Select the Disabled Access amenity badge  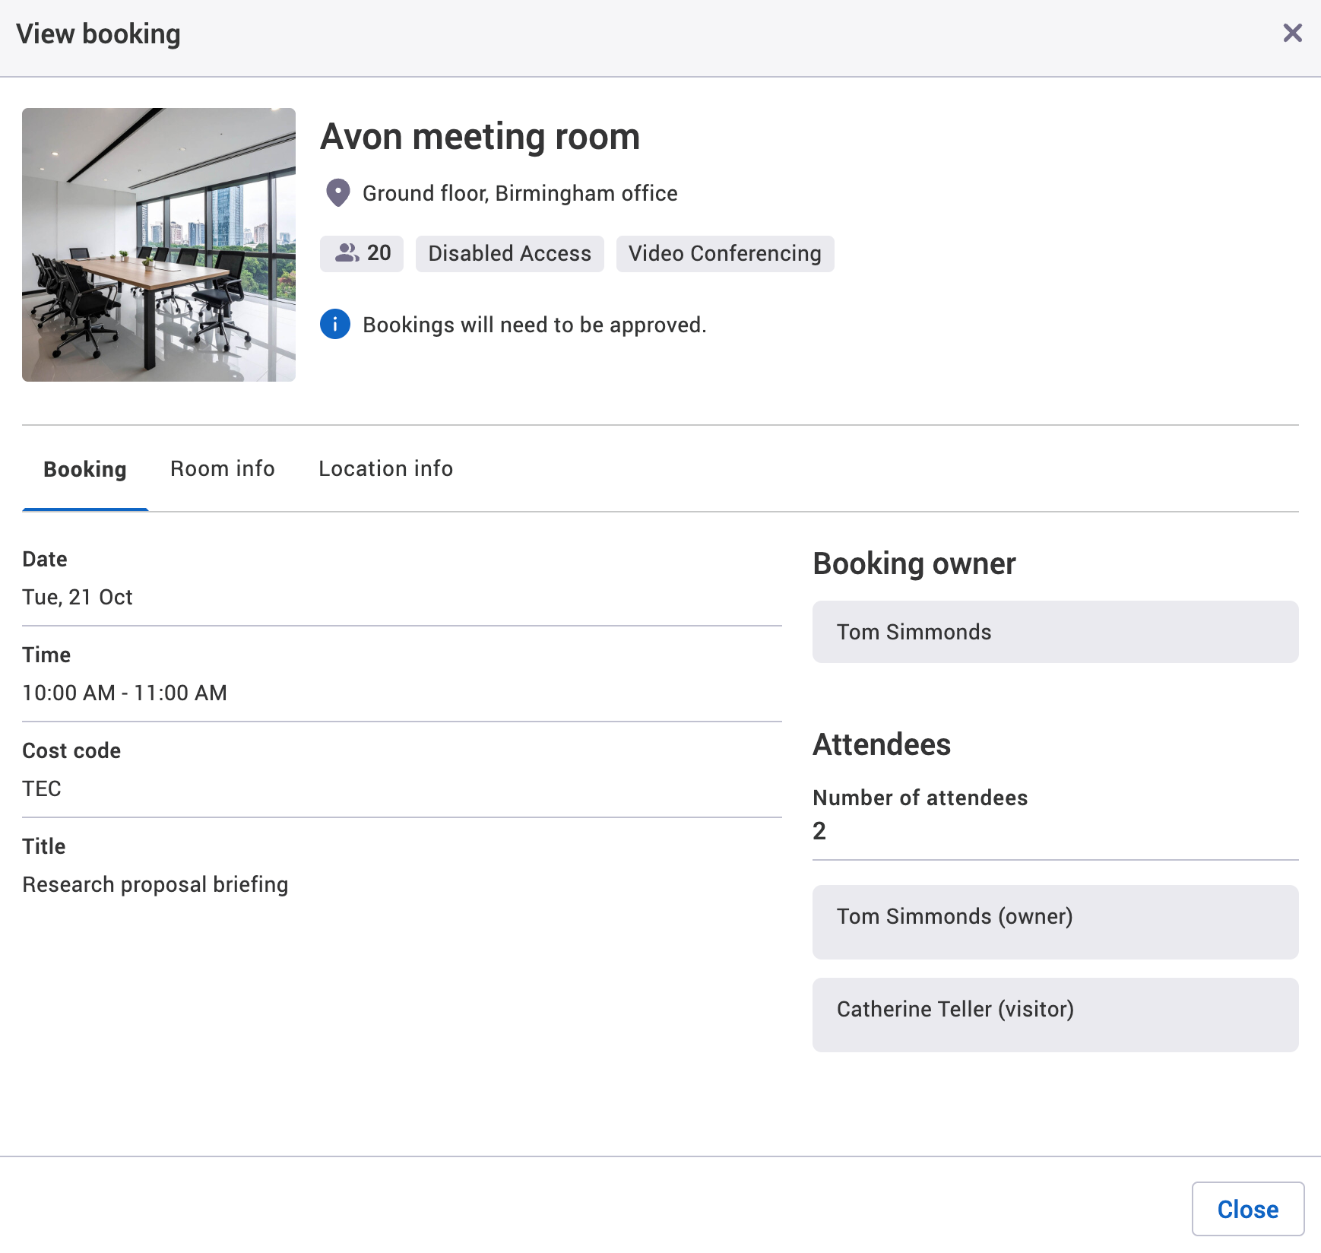[x=509, y=253]
